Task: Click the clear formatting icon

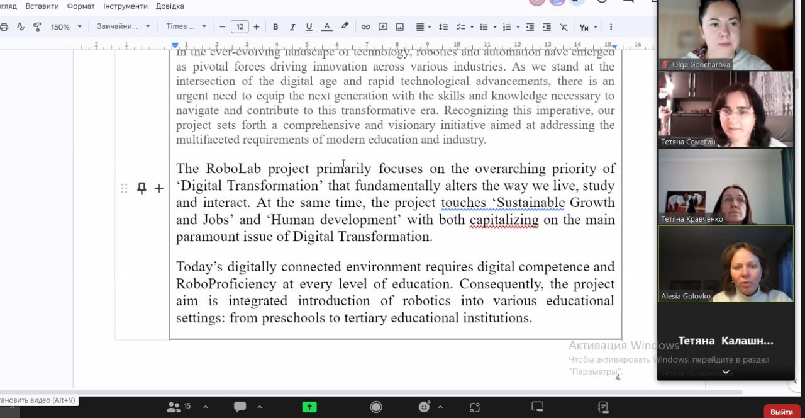Action: click(x=563, y=26)
